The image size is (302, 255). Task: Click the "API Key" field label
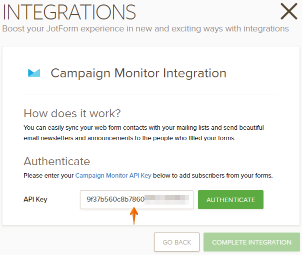35,200
